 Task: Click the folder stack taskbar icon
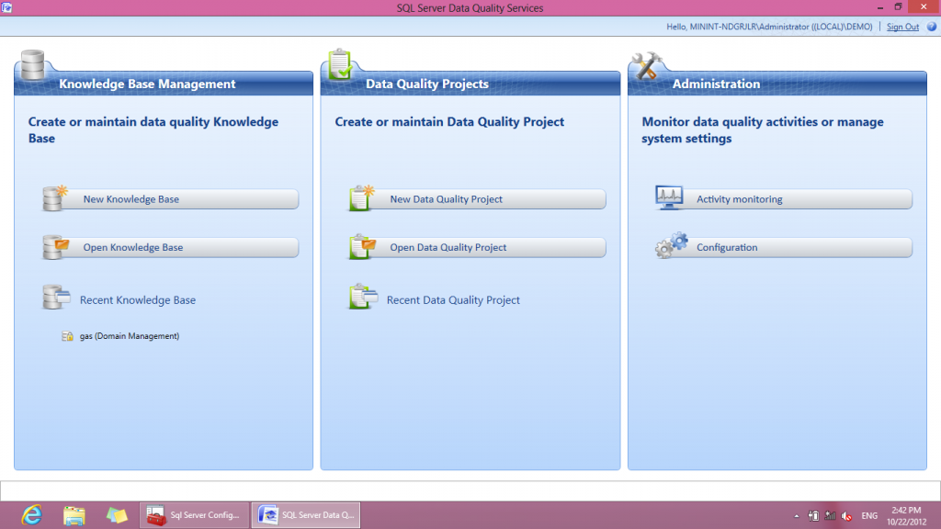(x=117, y=515)
